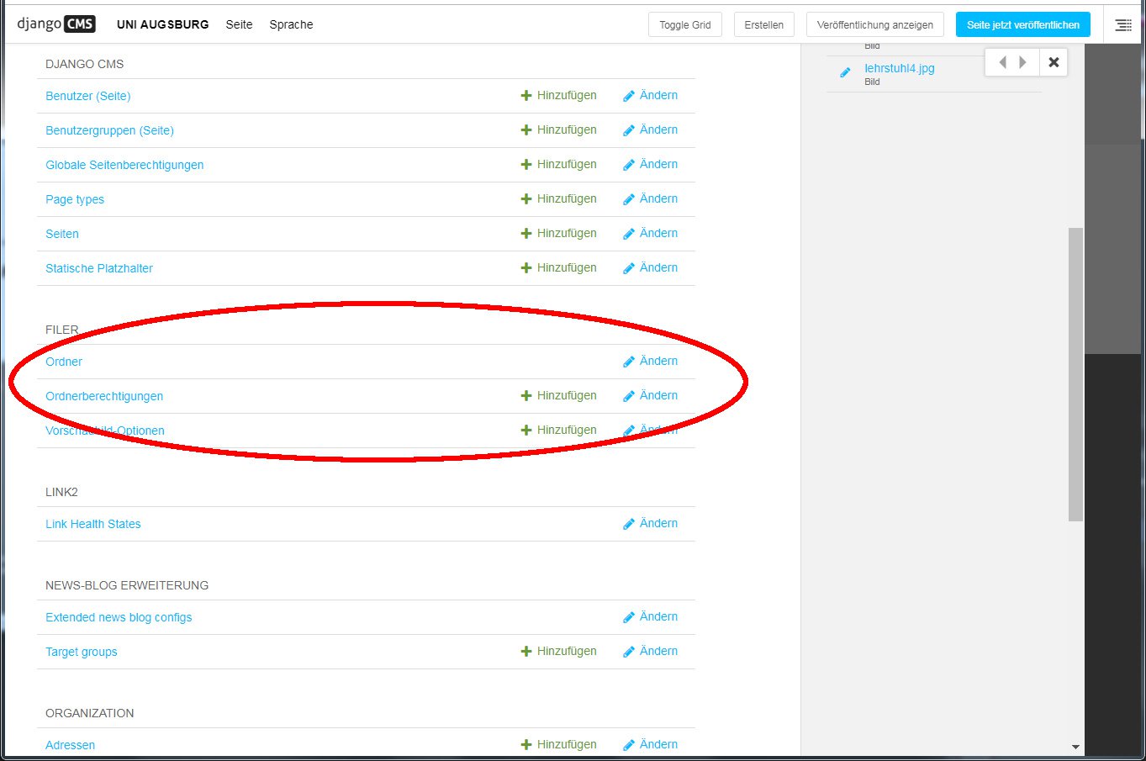Screen dimensions: 1146x761
Task: Click the left arrow in the side panel
Action: (1002, 62)
